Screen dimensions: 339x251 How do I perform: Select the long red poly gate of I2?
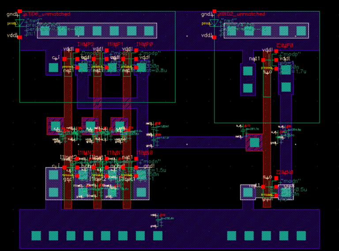point(267,123)
